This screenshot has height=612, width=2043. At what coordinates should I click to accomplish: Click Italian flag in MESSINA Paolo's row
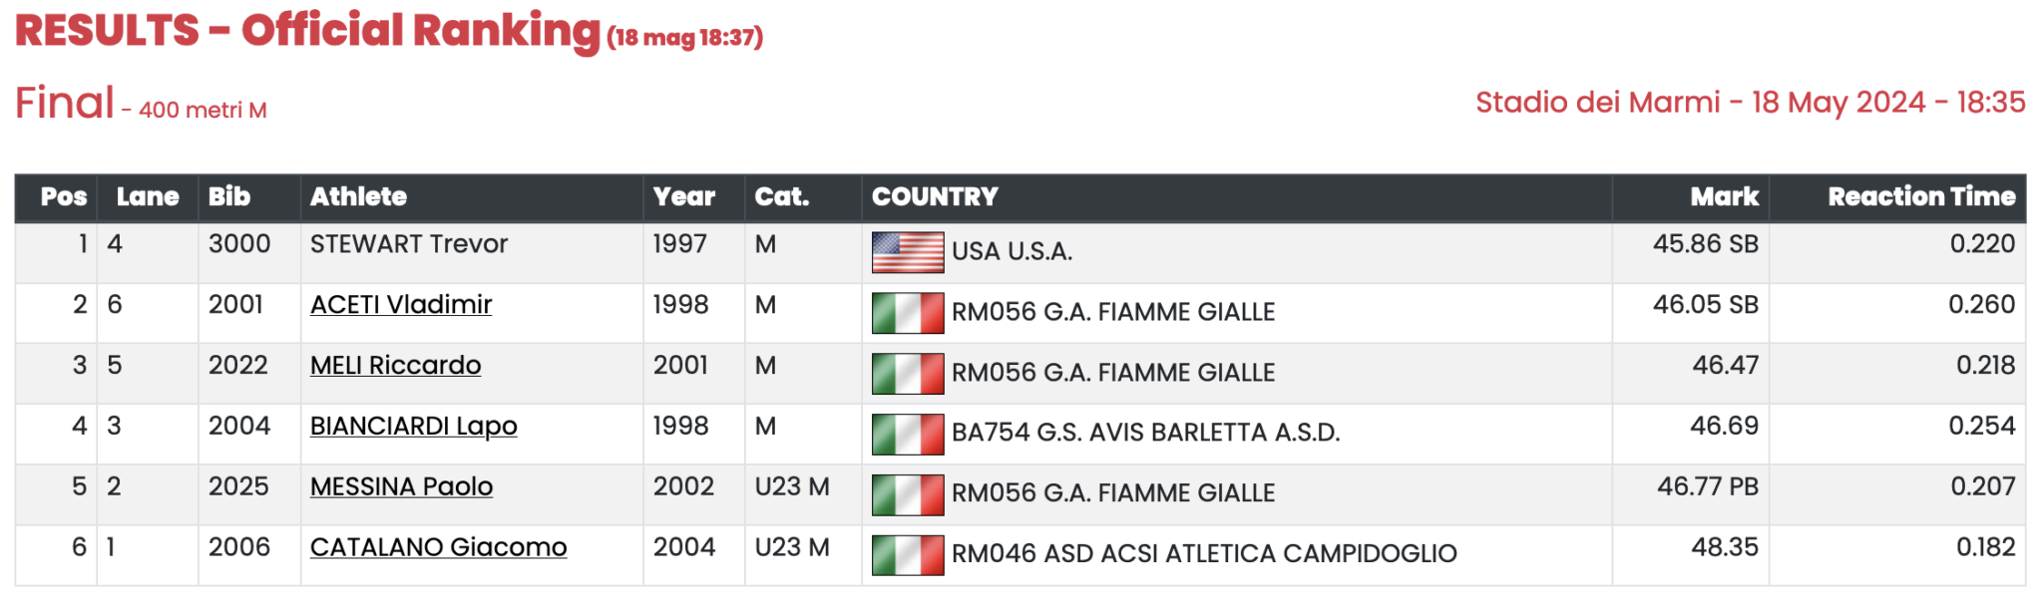(907, 494)
